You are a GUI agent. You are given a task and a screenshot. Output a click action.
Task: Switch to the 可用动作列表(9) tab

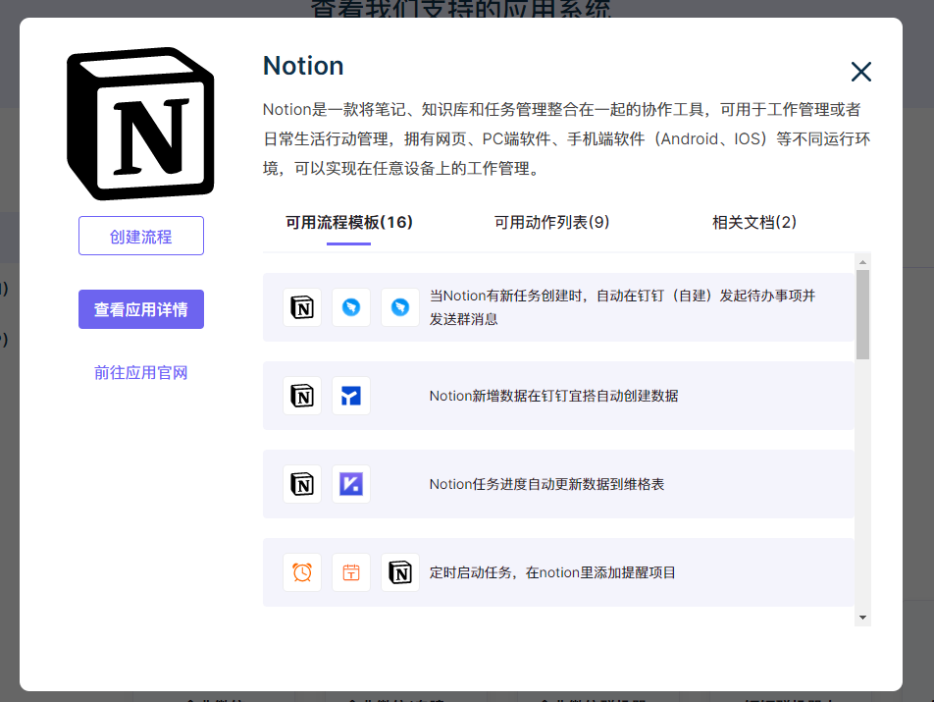pyautogui.click(x=552, y=223)
